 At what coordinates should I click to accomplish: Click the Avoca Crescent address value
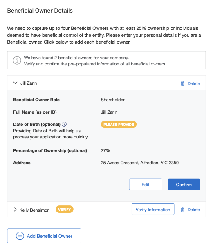click(x=139, y=163)
